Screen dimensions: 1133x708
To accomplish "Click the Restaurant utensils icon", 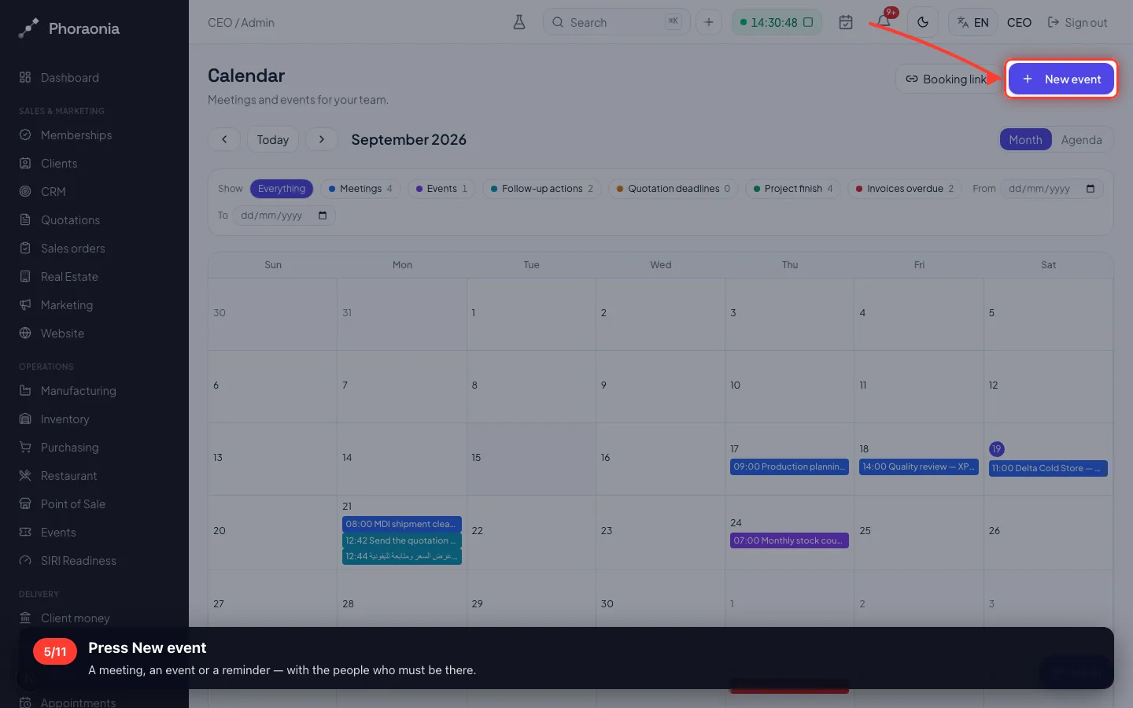I will 25,475.
